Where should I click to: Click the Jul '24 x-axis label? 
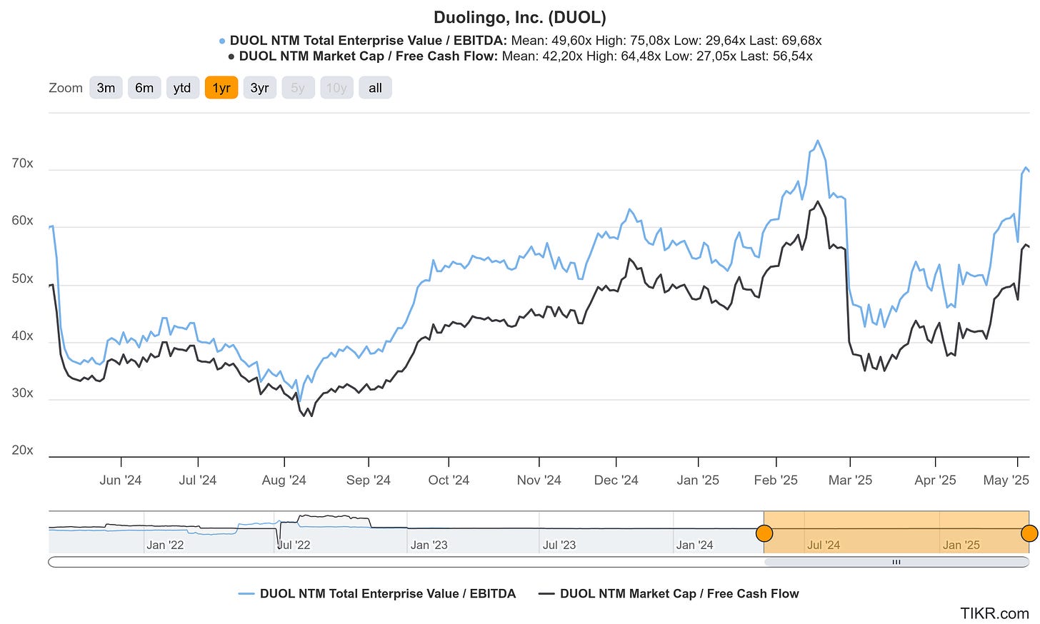tap(198, 480)
